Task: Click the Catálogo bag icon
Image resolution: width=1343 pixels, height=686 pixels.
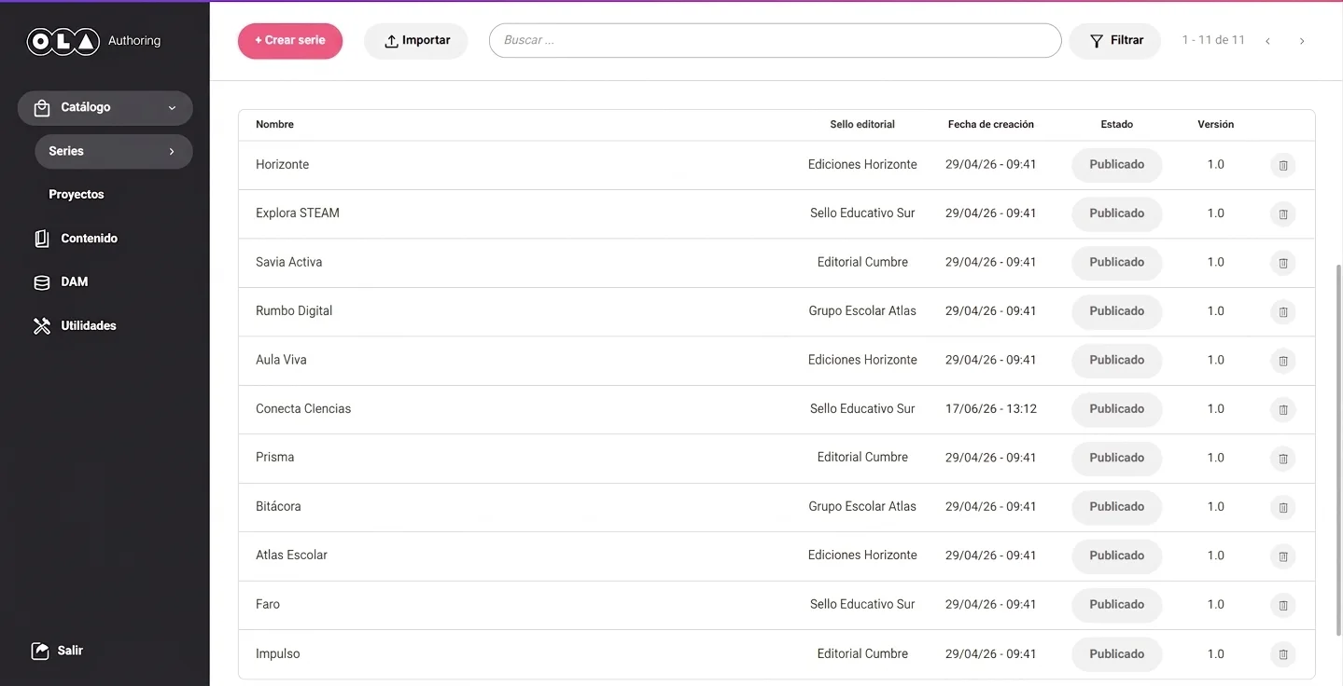Action: 42,108
